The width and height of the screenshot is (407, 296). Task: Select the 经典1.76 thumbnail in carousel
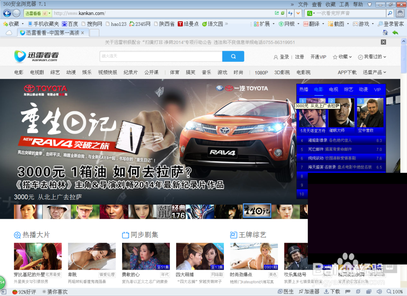[x=171, y=212]
